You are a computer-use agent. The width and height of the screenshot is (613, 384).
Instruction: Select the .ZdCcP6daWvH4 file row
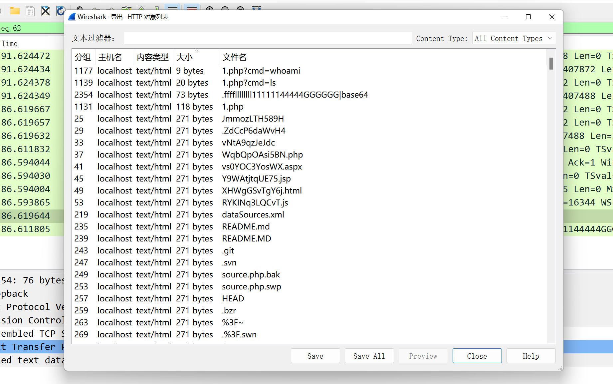(309, 131)
